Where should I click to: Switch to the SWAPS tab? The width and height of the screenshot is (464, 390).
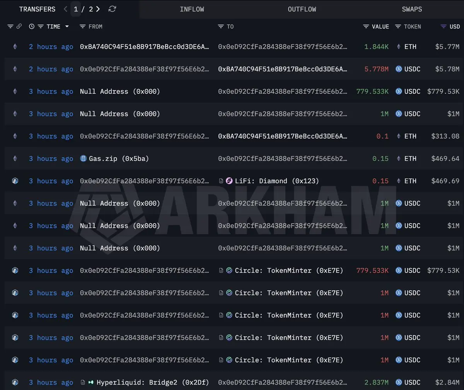pos(412,9)
